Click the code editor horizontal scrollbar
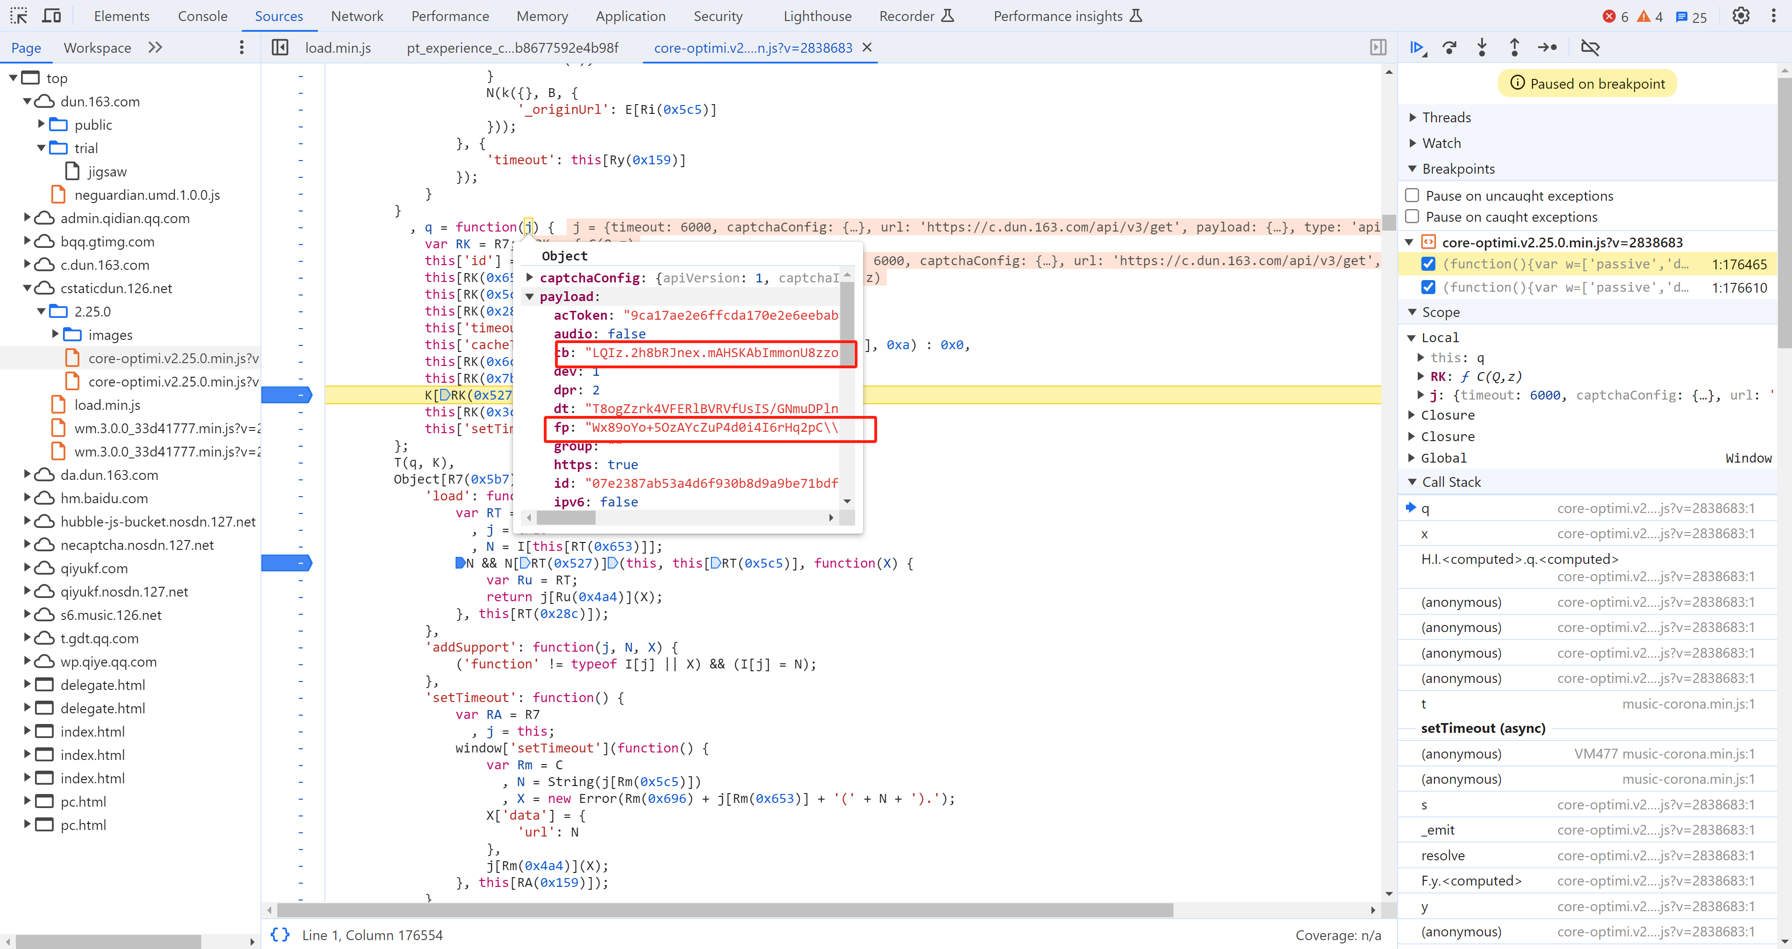The image size is (1792, 949). [x=724, y=909]
